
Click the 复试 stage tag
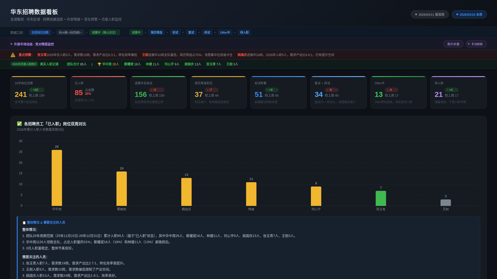191,32
